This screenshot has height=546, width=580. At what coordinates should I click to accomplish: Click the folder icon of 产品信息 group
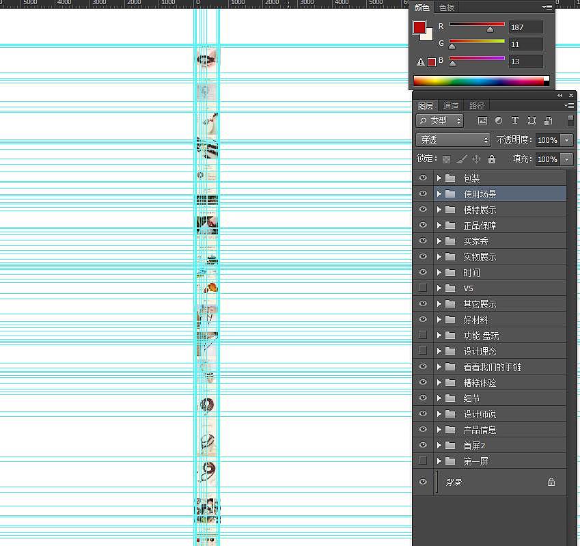click(x=450, y=430)
